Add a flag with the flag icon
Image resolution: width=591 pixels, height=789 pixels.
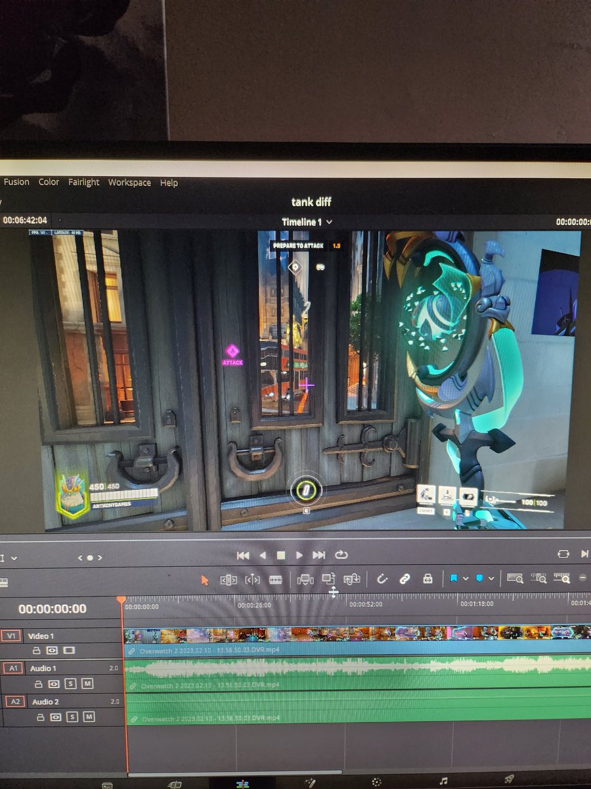(453, 579)
